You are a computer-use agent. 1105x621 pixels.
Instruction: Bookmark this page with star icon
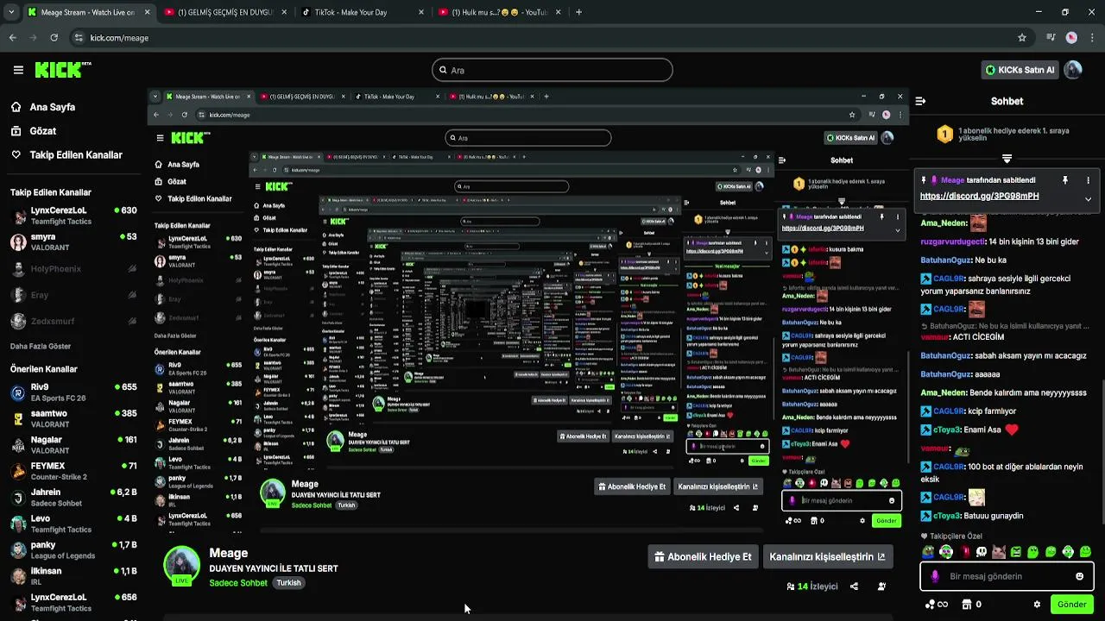[1022, 38]
